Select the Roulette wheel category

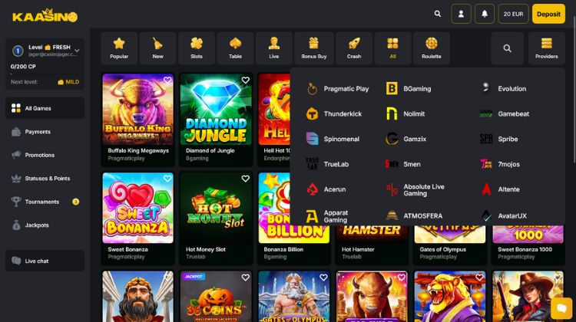(432, 48)
